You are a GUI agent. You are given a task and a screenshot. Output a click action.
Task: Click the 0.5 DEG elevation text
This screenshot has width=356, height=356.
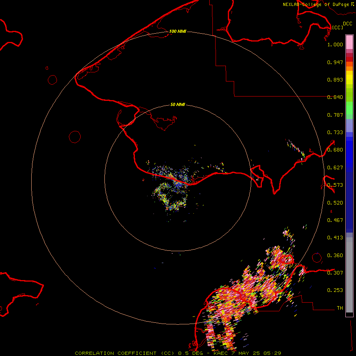tap(191, 353)
